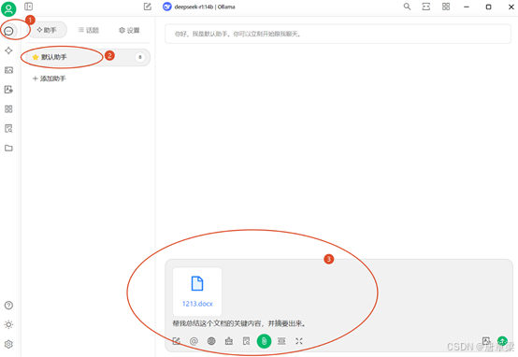Screen dimensions: 518x357
Task: Maximize the Cherry Studio window
Action: [489, 7]
